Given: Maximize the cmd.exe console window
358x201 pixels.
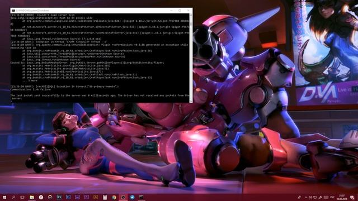Looking at the screenshot, I should (180, 11).
